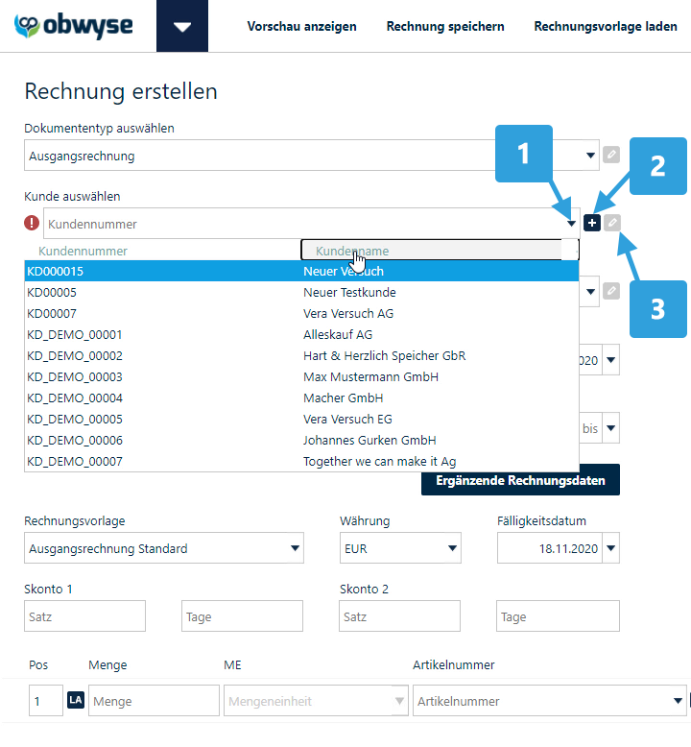Click the Menge quantity input field
The image size is (691, 747).
click(154, 701)
